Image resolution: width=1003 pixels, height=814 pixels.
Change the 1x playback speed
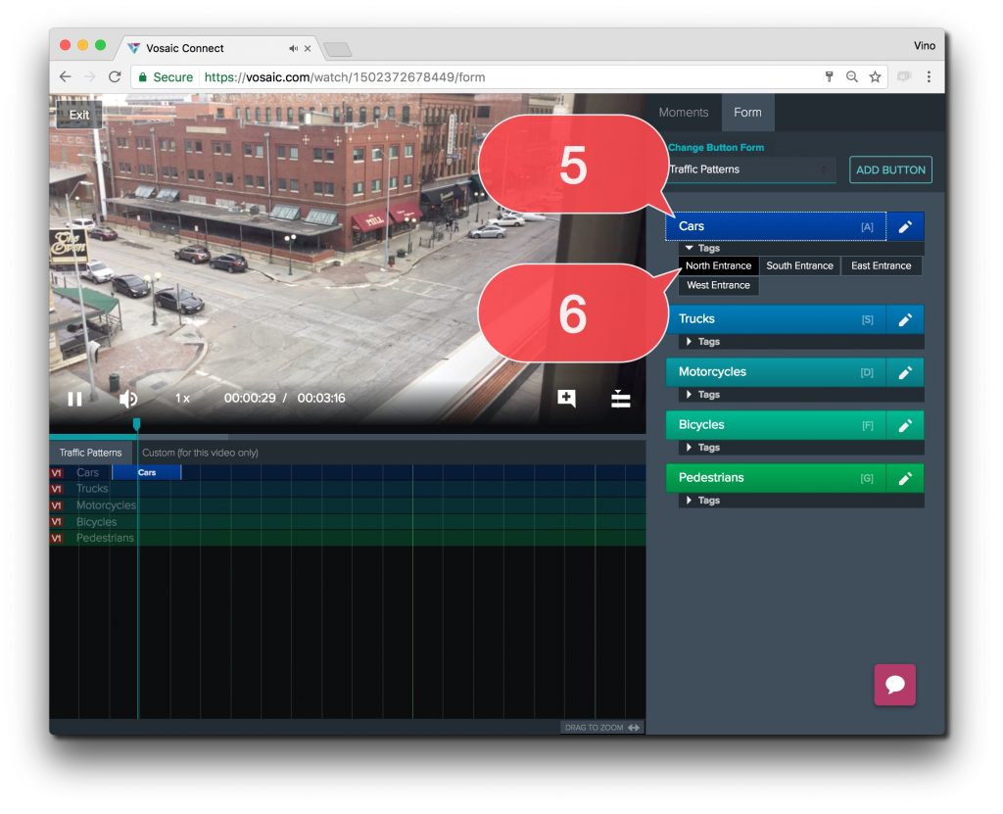(x=182, y=399)
